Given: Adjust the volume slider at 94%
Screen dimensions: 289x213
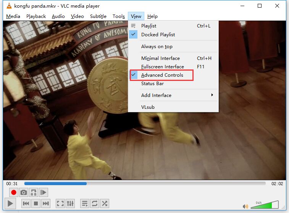Looking at the screenshot, I should click(x=265, y=205).
